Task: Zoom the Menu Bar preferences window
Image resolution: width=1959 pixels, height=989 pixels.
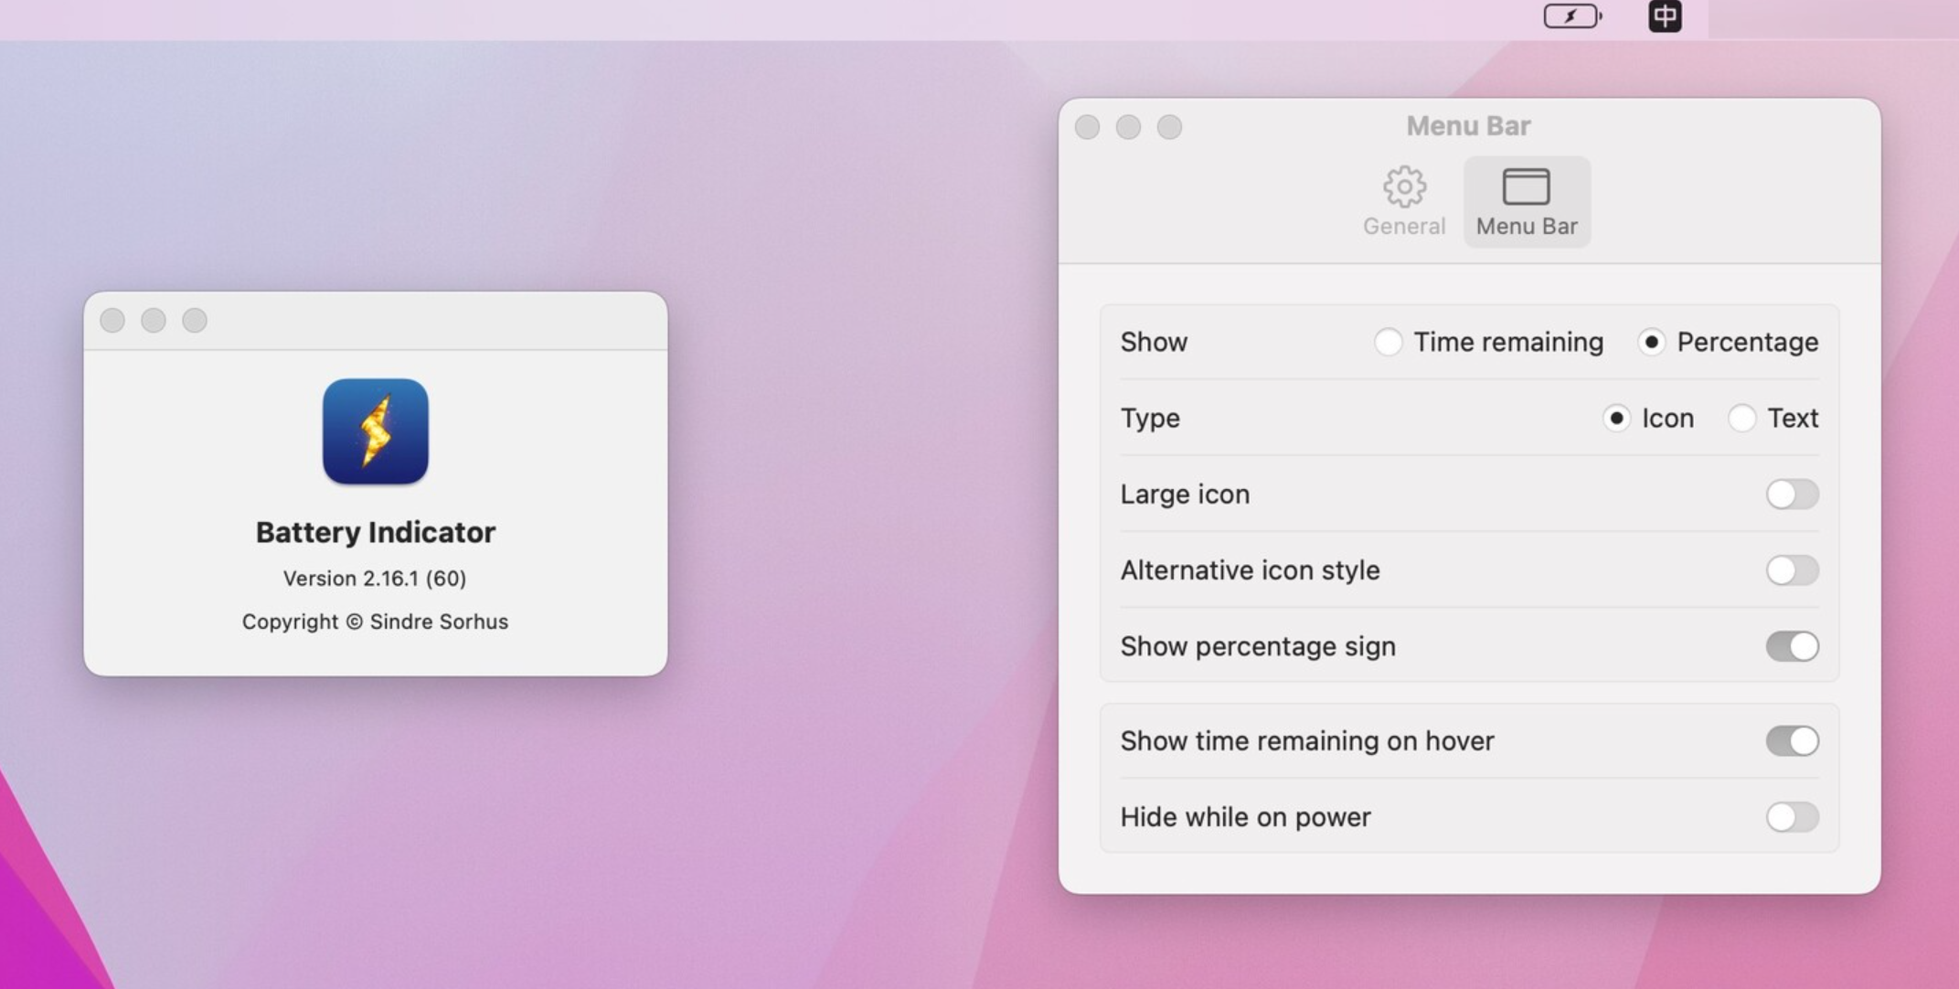Action: coord(1169,127)
